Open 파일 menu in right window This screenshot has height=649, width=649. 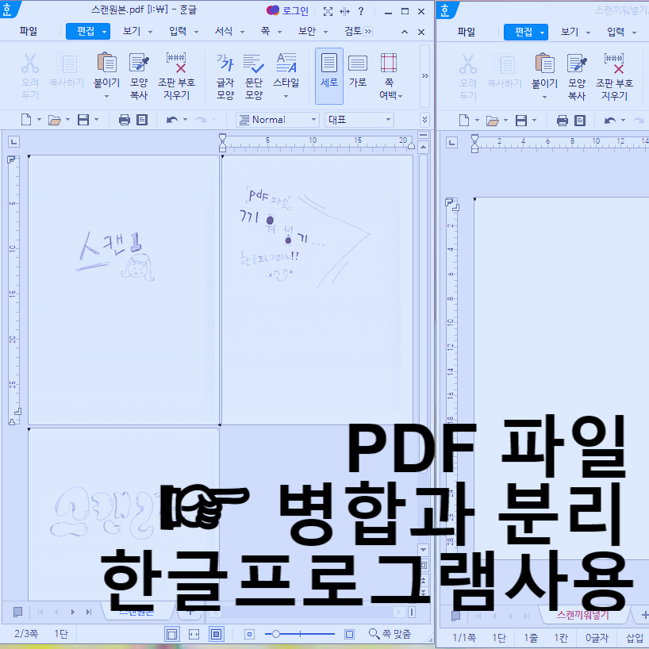pyautogui.click(x=467, y=32)
